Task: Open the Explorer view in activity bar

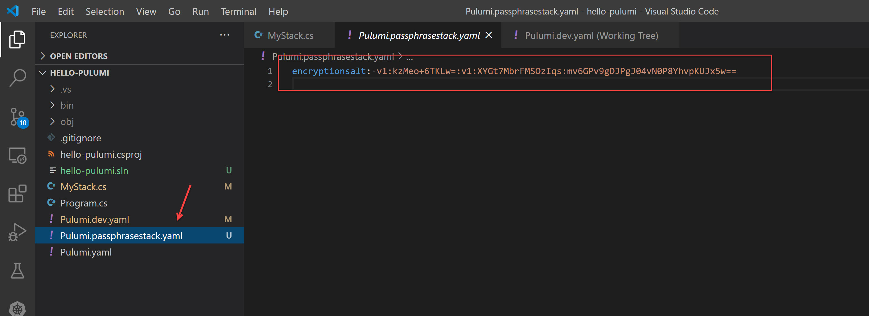Action: 17,39
